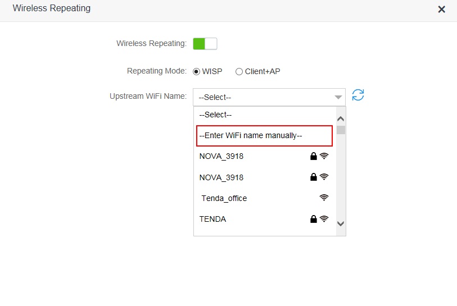Click the list's scroll-up chevron
The width and height of the screenshot is (457, 306).
(341, 119)
